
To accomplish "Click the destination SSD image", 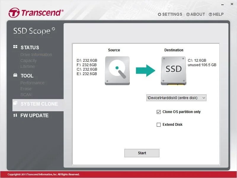I will 174,71.
